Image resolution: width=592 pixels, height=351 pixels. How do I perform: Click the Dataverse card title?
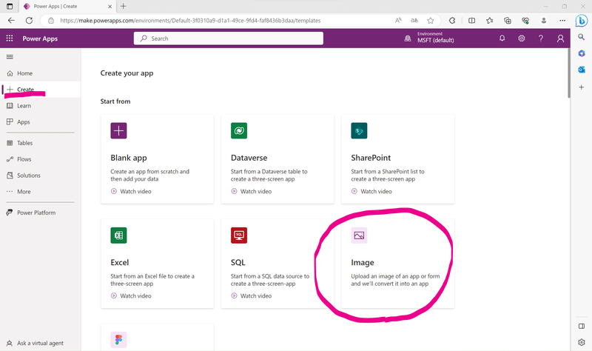[x=249, y=158]
